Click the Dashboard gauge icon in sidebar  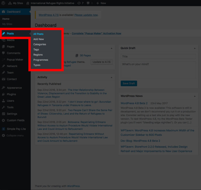3,12
